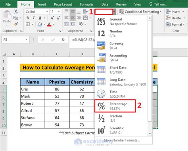188x151 pixels.
Task: Decrease font size with the smaller A icon
Action: click(58, 18)
